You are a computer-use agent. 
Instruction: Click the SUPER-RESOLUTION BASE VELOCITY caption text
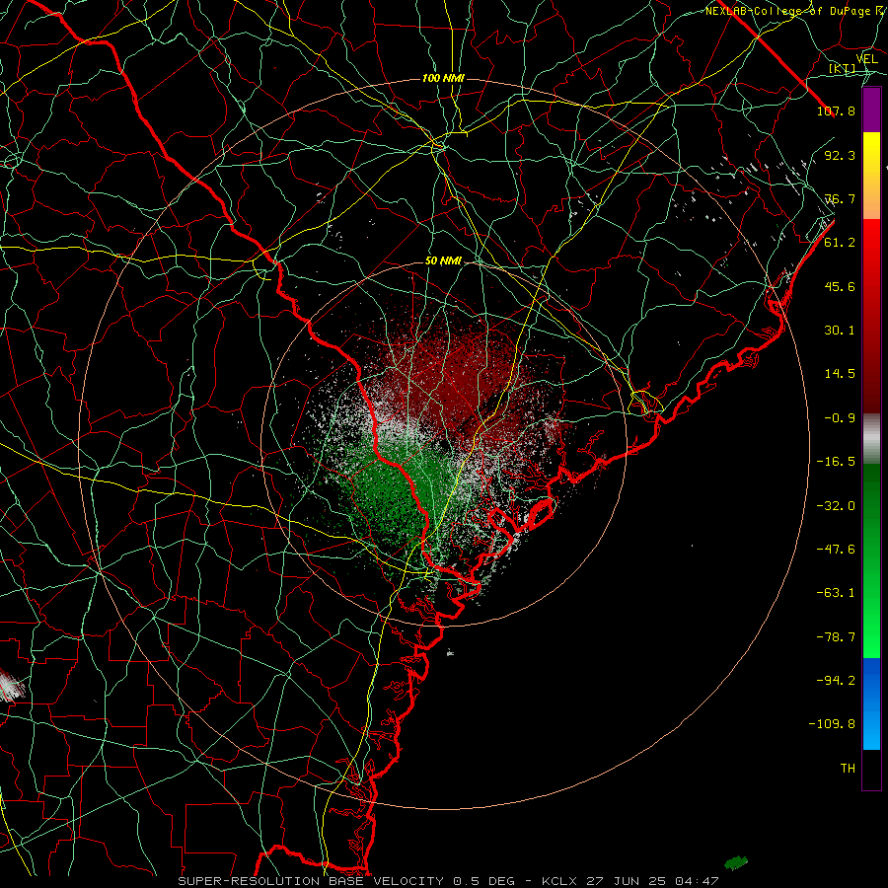tap(311, 881)
